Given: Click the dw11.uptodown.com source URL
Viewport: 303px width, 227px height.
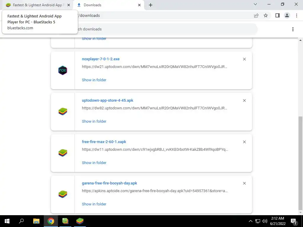Looking at the screenshot, I should click(x=155, y=149).
